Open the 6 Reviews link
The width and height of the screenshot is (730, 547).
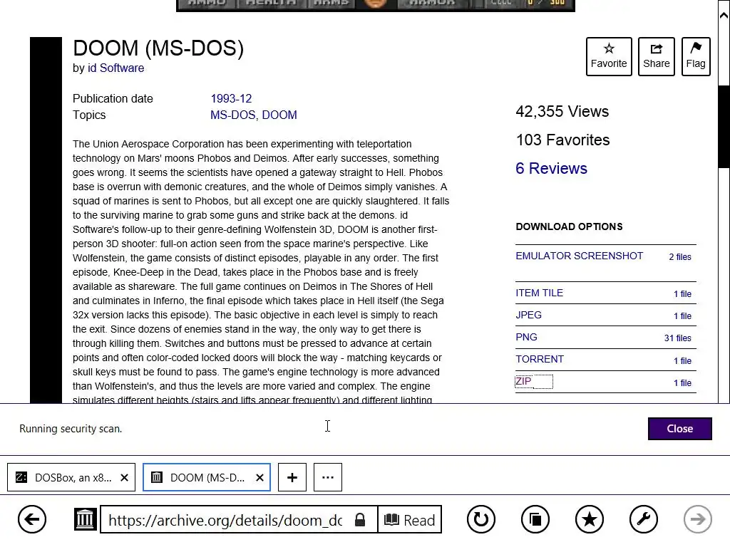[551, 168]
